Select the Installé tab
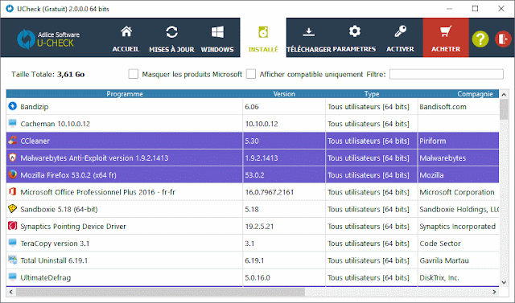The image size is (515, 303). tap(263, 39)
